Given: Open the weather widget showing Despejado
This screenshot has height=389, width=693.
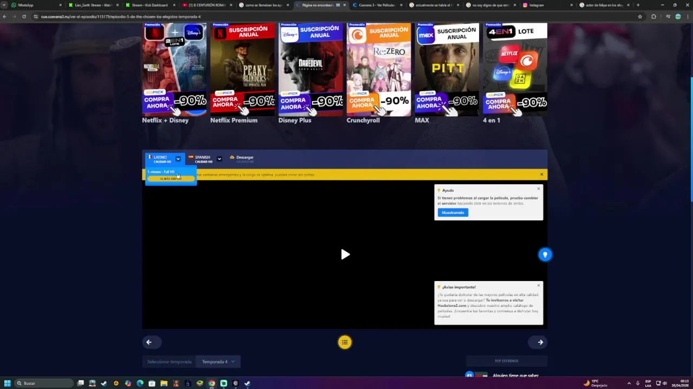Looking at the screenshot, I should [596, 383].
